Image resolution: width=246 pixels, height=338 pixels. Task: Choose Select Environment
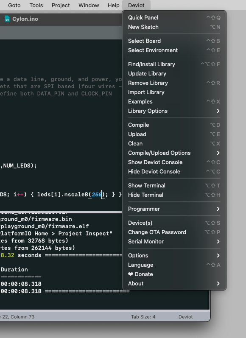coord(174,50)
